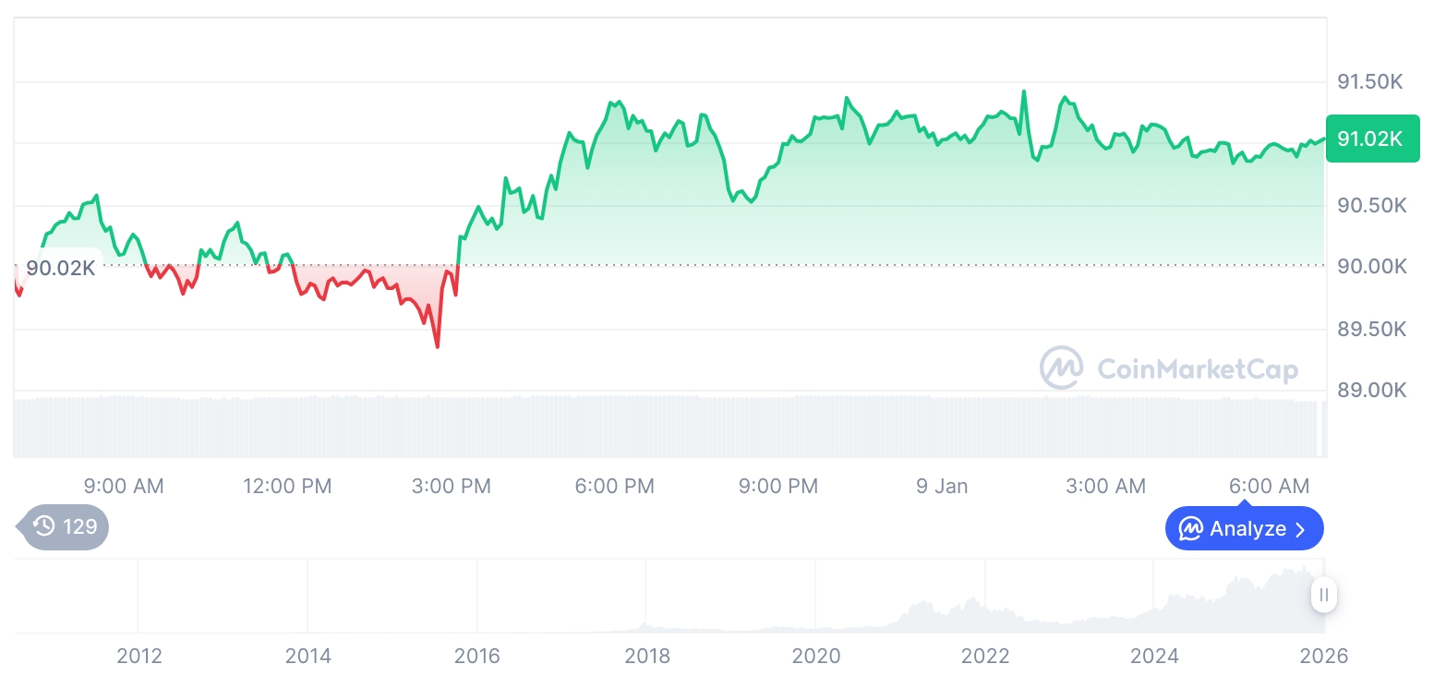This screenshot has width=1446, height=676.
Task: Select the green 91.02K current price tag
Action: pyautogui.click(x=1371, y=139)
